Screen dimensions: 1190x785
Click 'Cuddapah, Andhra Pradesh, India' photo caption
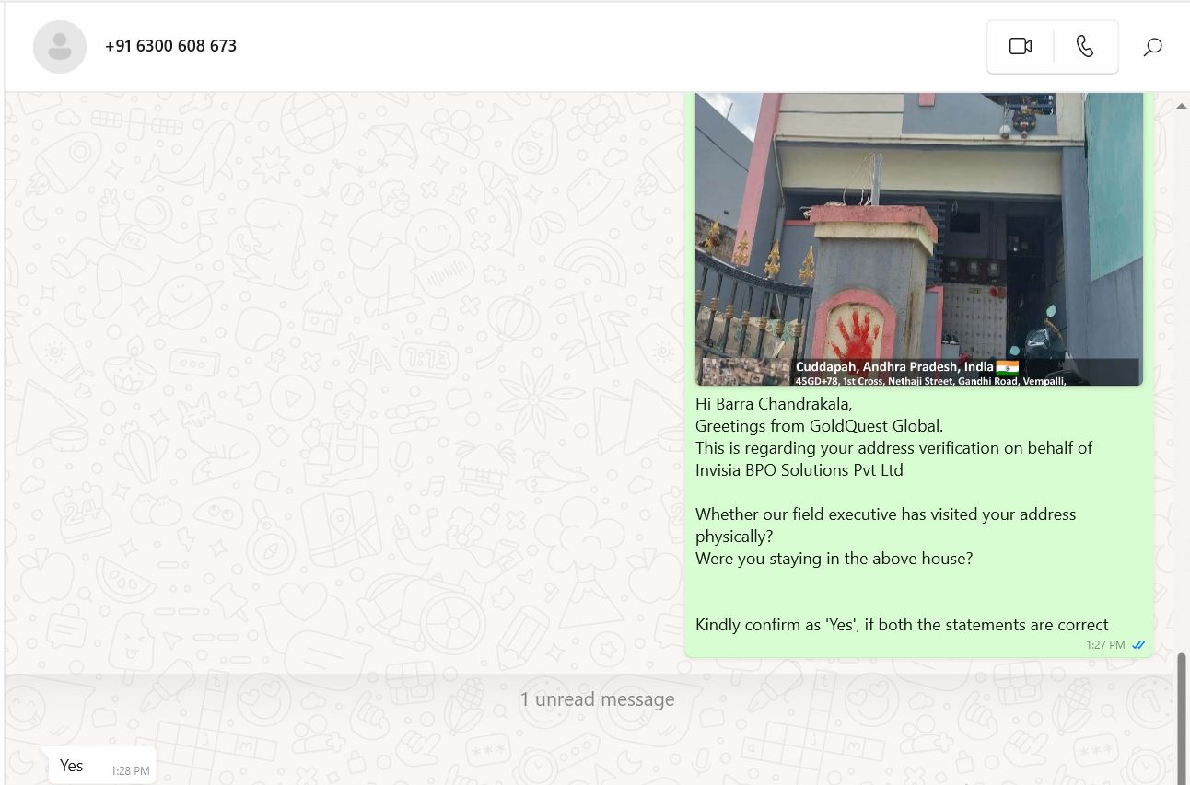(x=894, y=366)
